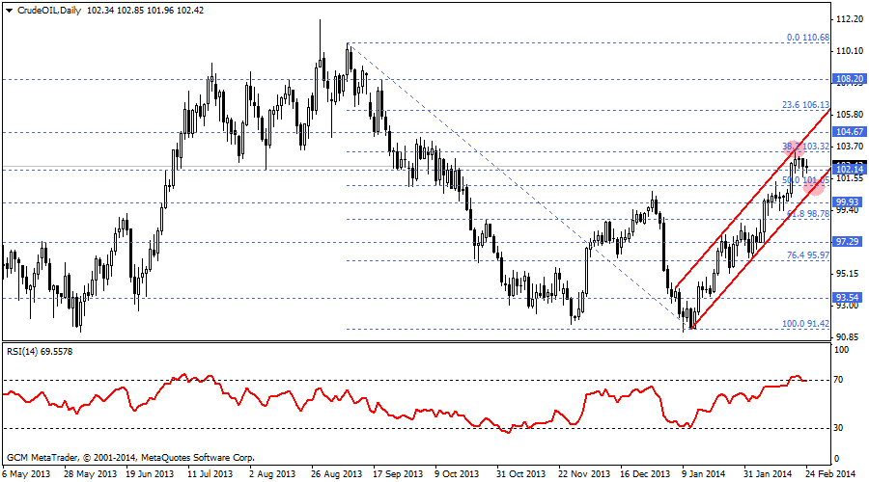Click the 102.14 price level label
The height and width of the screenshot is (482, 869).
(847, 169)
